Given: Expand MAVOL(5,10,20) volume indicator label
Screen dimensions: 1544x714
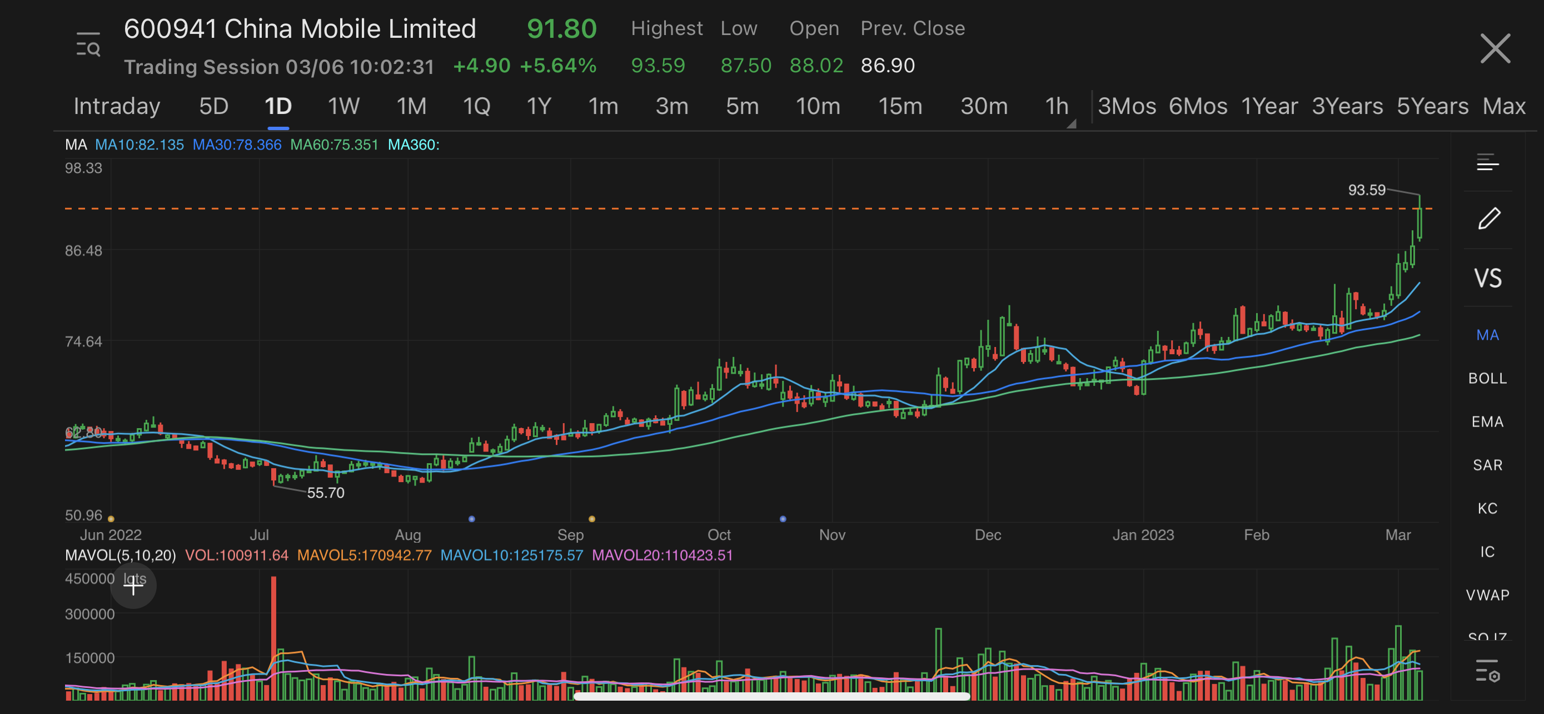Looking at the screenshot, I should click(120, 555).
